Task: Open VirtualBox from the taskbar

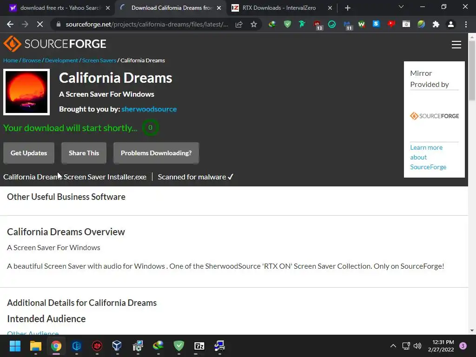Action: tap(117, 346)
